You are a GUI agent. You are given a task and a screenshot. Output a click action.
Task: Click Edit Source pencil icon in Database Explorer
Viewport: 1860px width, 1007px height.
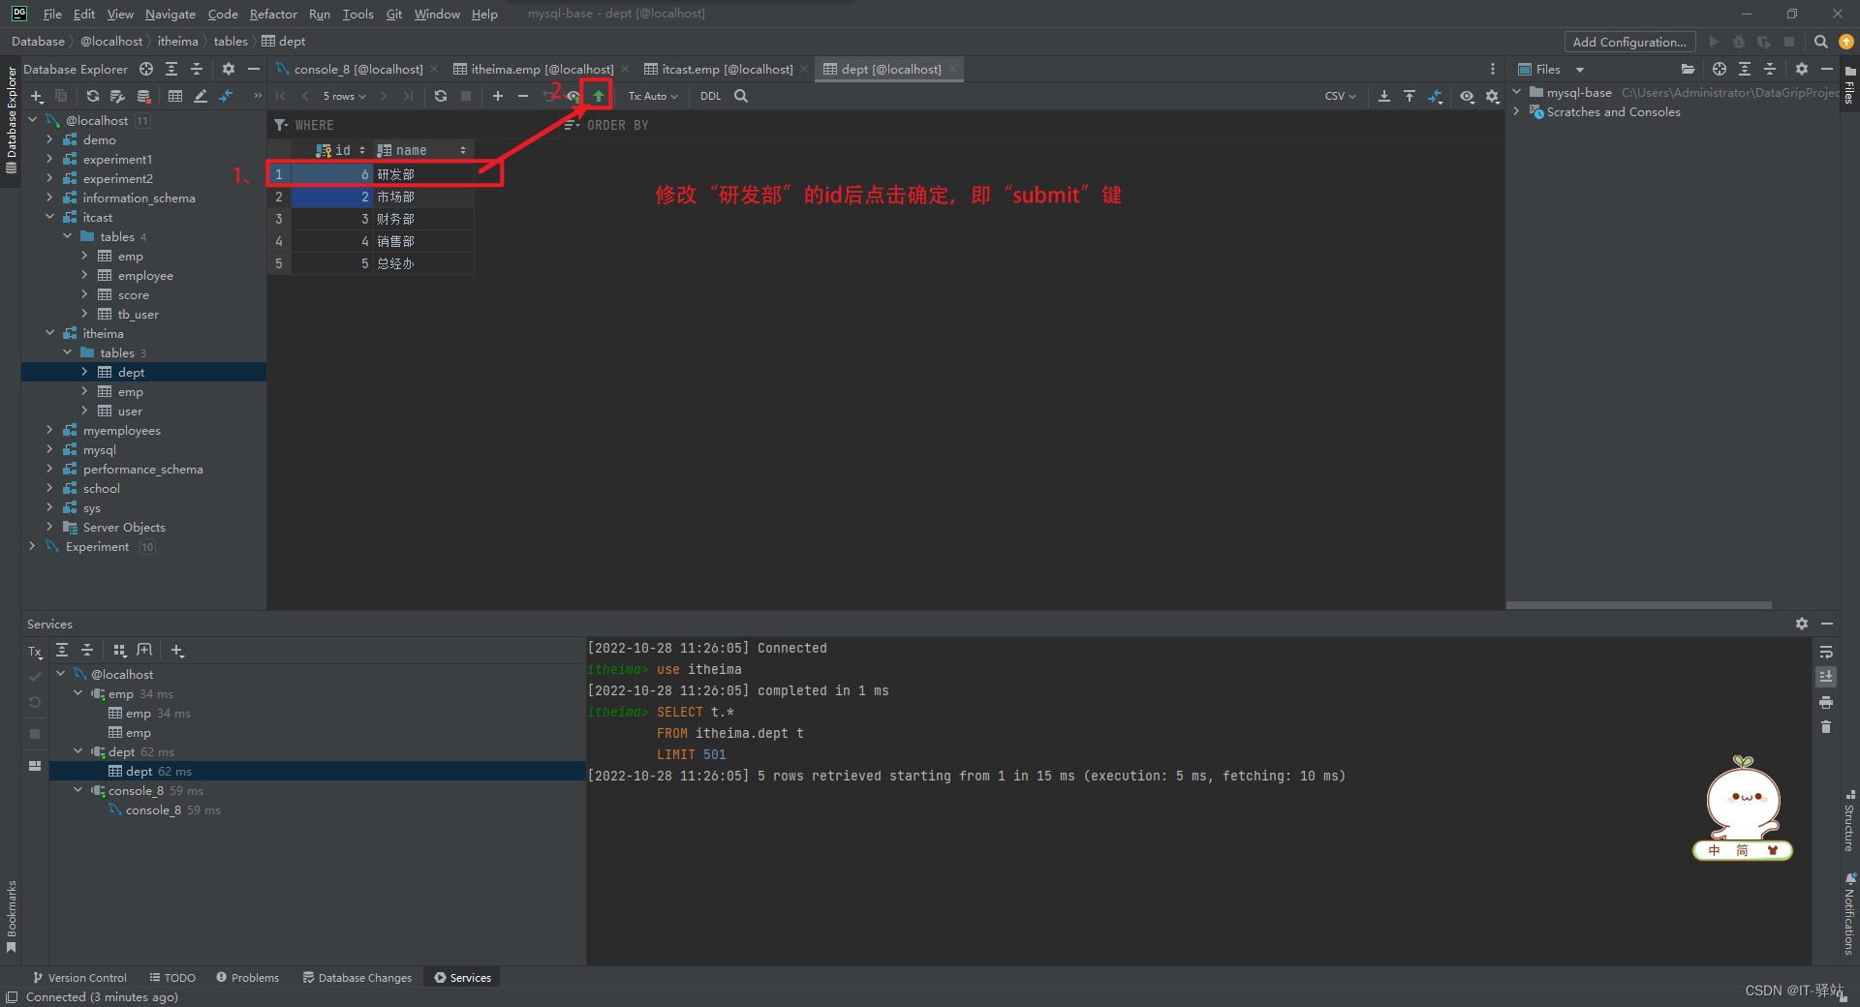201,96
